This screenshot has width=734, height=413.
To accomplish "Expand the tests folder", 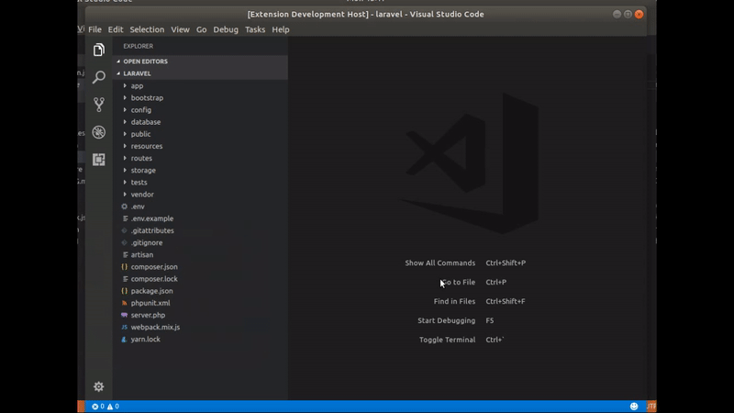I will click(125, 182).
